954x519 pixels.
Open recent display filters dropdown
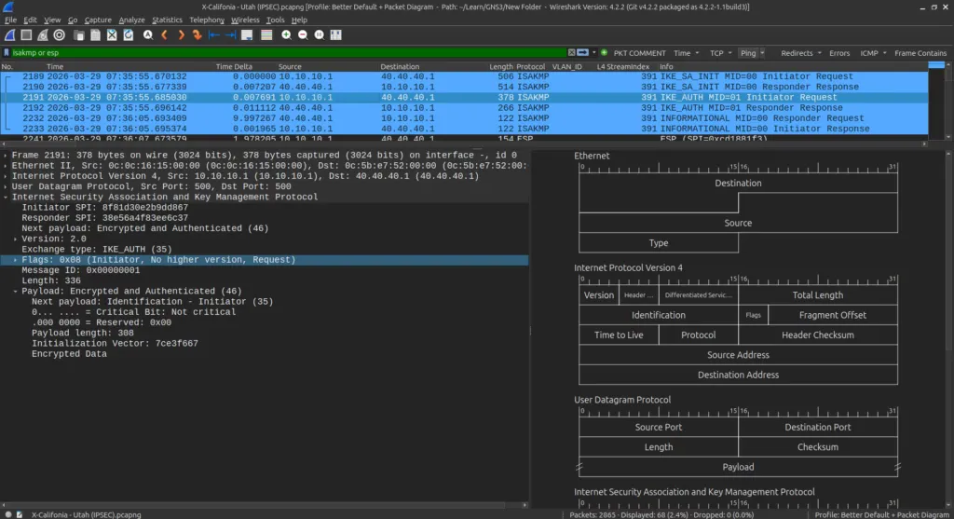pyautogui.click(x=594, y=53)
